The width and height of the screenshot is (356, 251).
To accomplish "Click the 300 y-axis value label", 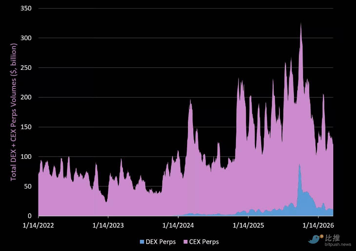I will (x=26, y=38).
